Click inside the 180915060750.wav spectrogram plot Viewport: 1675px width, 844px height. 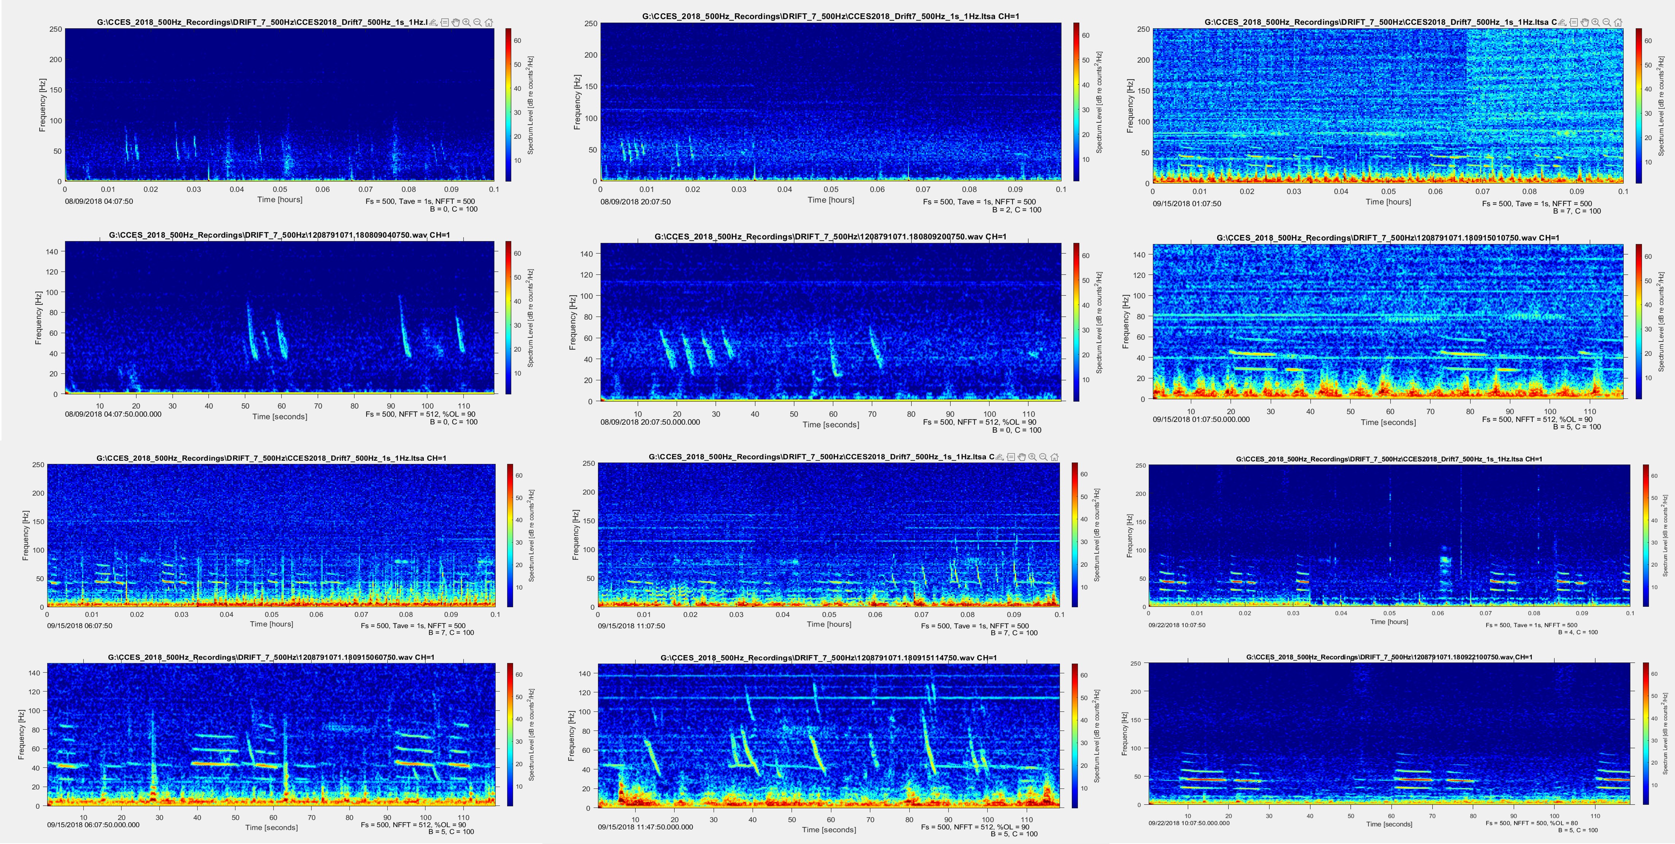tap(271, 734)
